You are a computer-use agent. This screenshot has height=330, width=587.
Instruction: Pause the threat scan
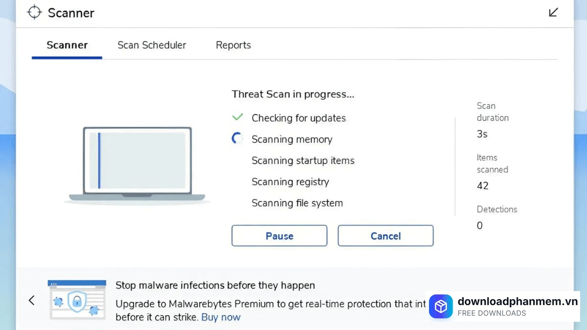(x=279, y=236)
